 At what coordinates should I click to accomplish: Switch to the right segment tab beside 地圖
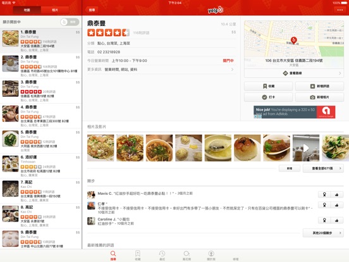(55, 10)
